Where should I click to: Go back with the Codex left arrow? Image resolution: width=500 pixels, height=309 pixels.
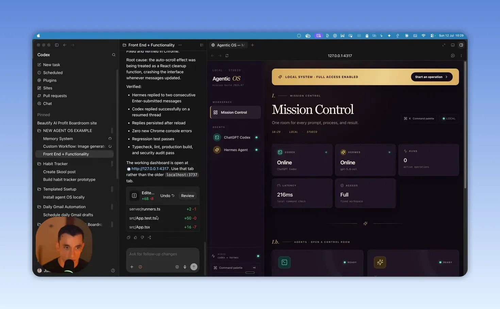tap(65, 45)
